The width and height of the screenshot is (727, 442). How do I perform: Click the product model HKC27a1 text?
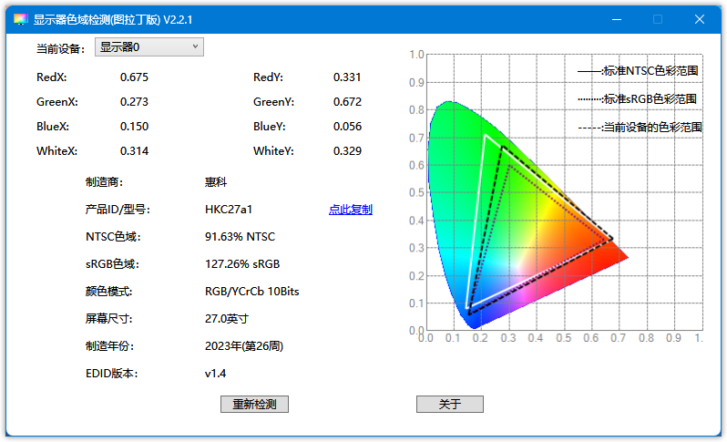pyautogui.click(x=229, y=210)
